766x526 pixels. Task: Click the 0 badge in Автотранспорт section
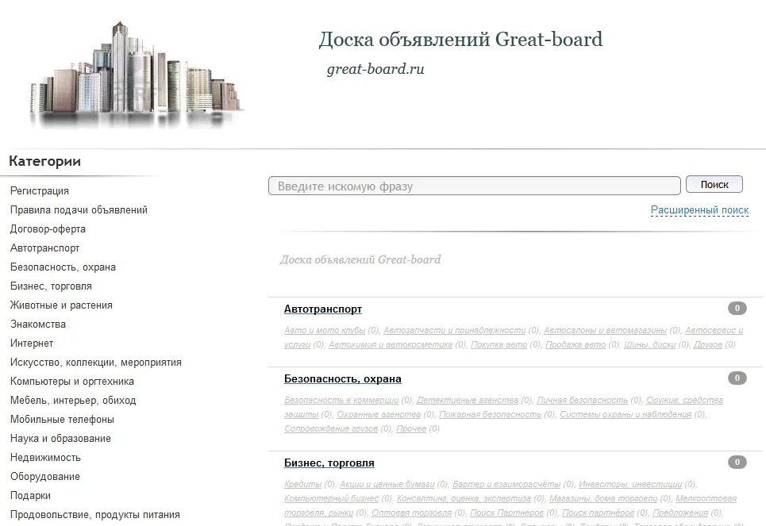coord(737,308)
